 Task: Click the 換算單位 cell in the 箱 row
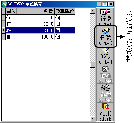[x=65, y=30]
